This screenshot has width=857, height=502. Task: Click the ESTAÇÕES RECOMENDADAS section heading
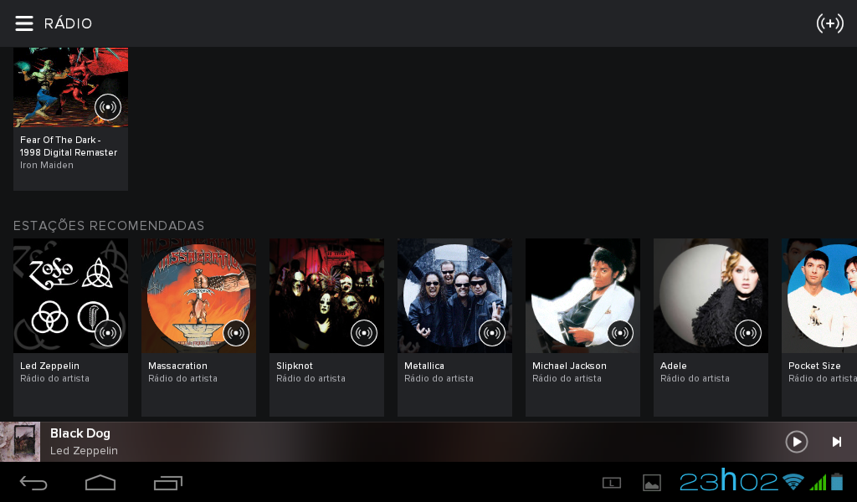coord(109,226)
